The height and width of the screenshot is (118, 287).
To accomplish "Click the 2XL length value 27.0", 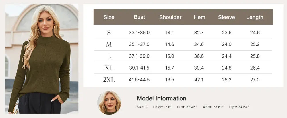I will [255, 80].
